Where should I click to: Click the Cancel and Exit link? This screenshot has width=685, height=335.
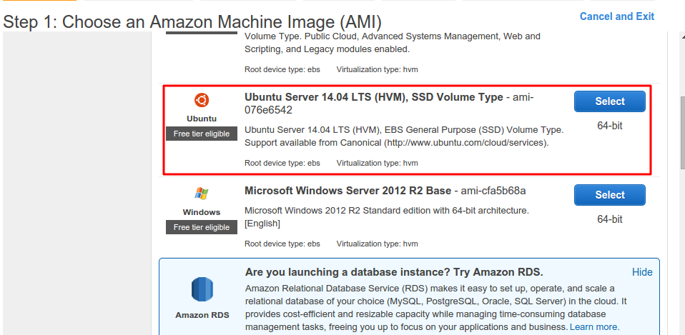point(616,16)
